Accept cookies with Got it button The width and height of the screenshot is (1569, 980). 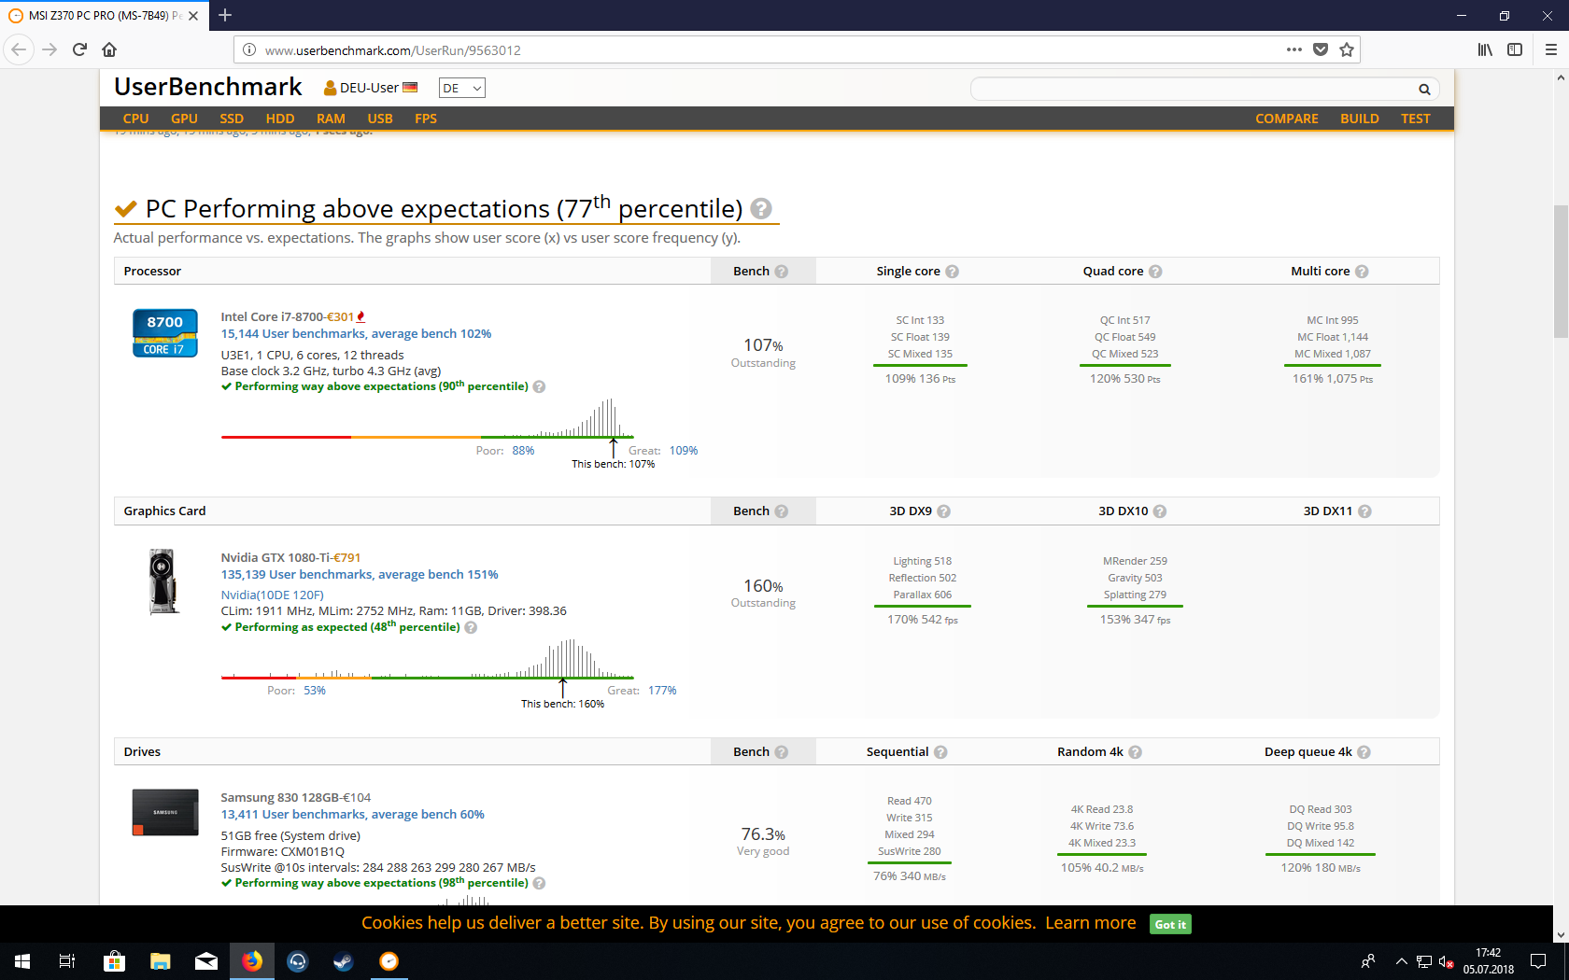tap(1170, 924)
